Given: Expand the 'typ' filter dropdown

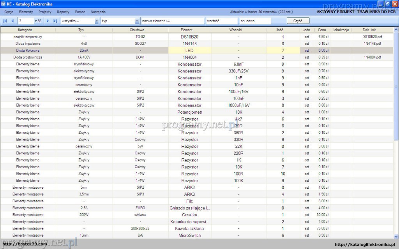Looking at the screenshot, I should pyautogui.click(x=137, y=21).
